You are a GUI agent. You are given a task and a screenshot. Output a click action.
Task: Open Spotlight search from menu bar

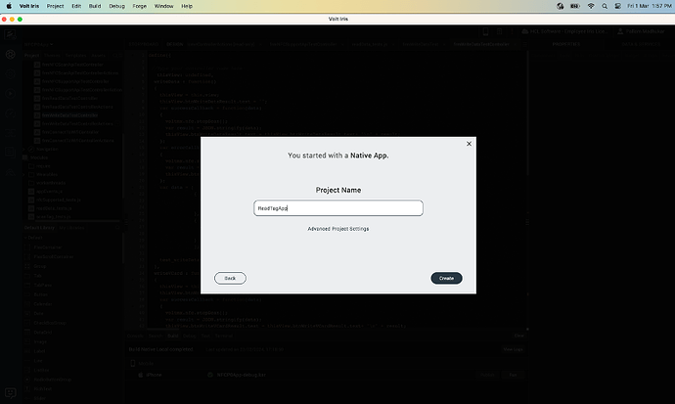click(606, 5)
